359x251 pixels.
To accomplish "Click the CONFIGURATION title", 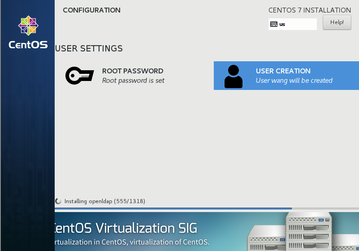I will [91, 10].
